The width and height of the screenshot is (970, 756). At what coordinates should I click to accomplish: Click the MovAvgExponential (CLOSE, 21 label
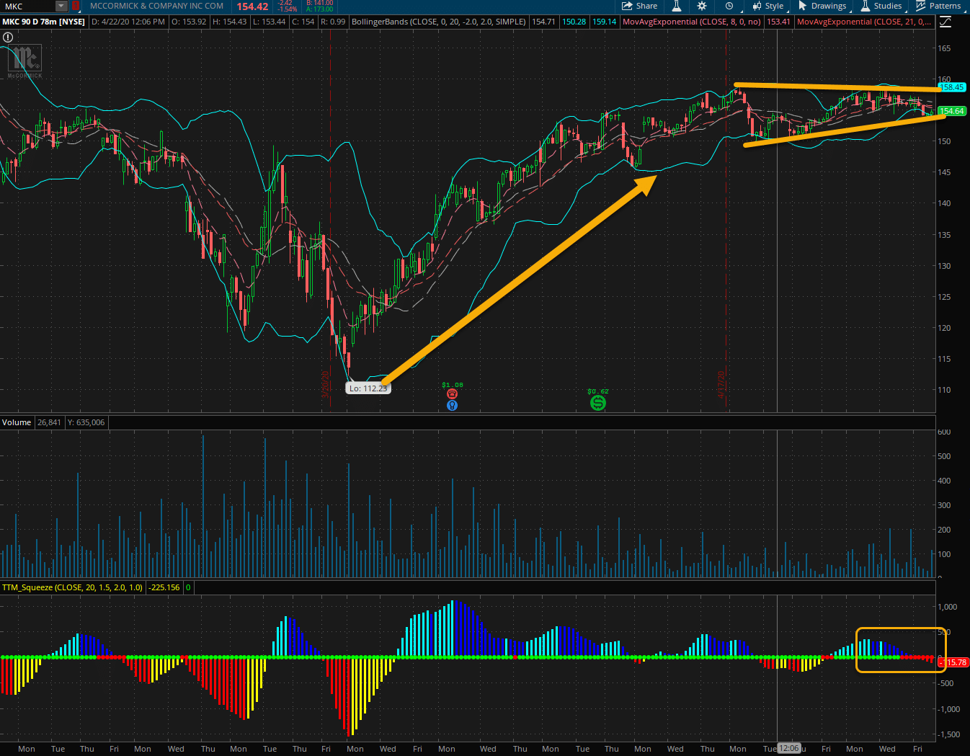click(864, 22)
